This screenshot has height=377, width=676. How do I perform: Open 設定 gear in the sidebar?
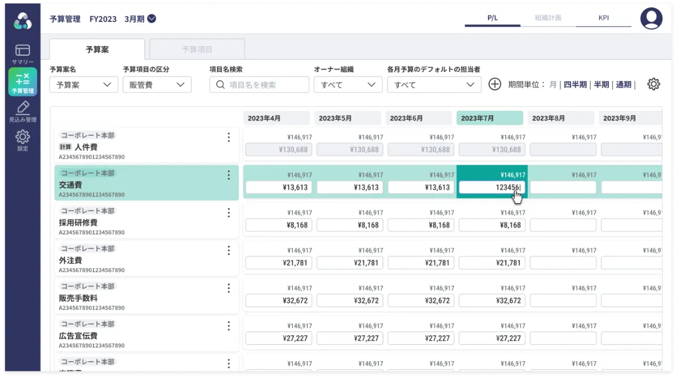click(x=23, y=140)
